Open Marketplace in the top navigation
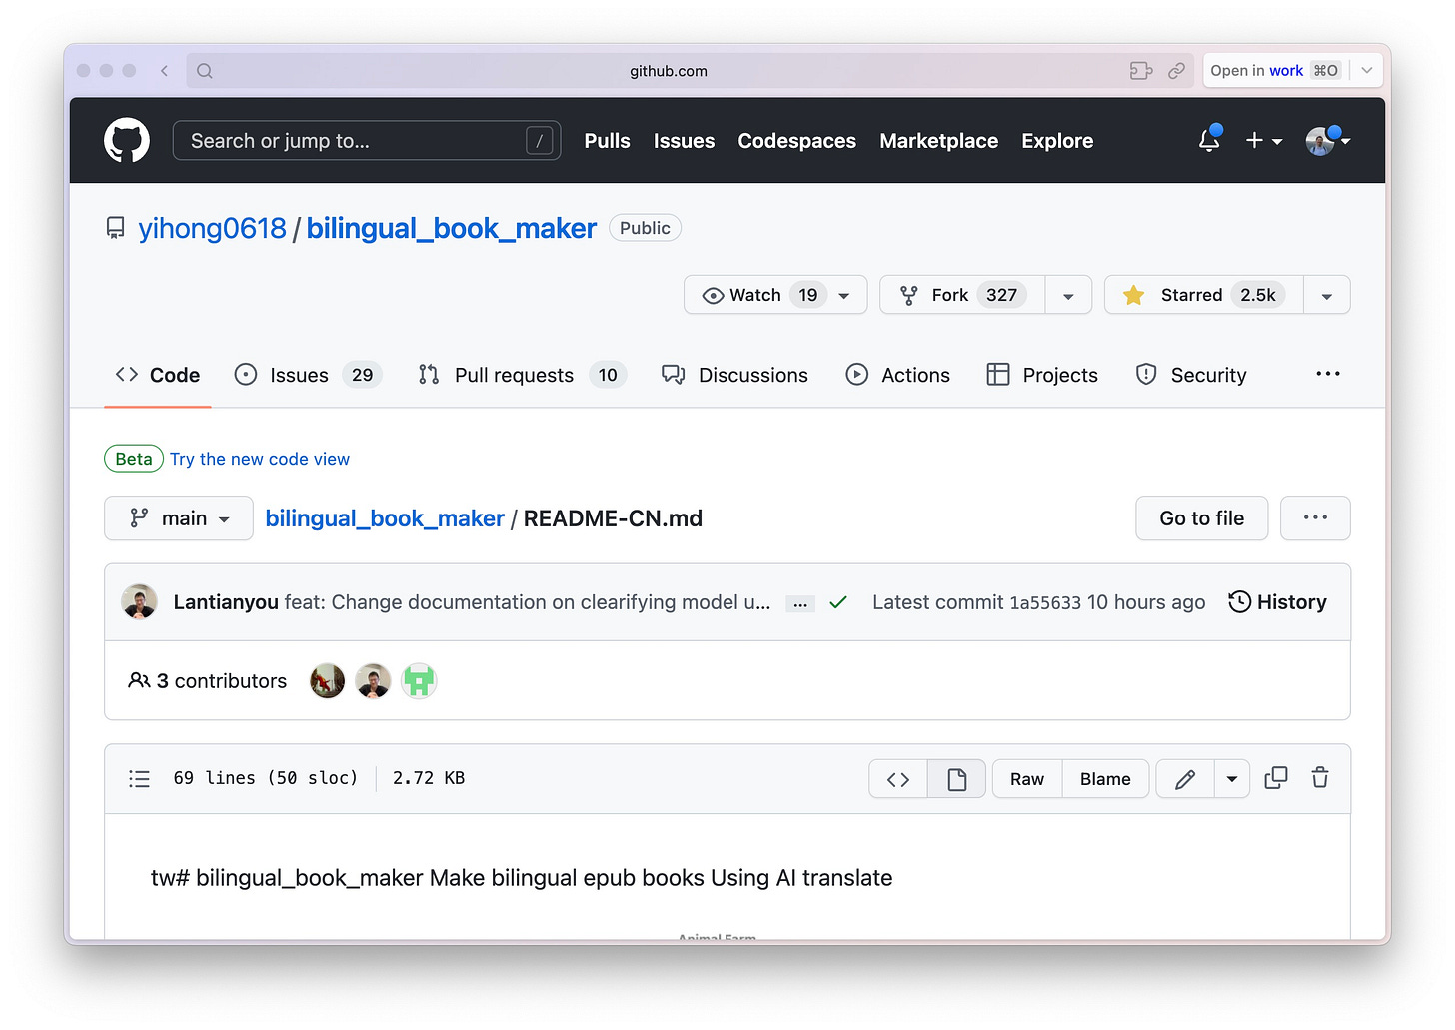Screen dimensions: 1455x1030 pos(938,141)
